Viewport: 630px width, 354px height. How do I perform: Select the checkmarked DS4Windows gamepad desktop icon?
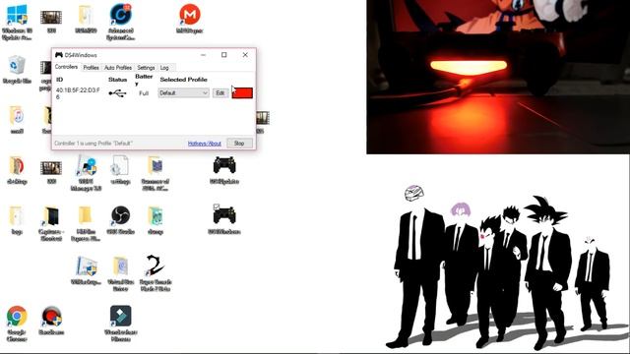[224, 220]
